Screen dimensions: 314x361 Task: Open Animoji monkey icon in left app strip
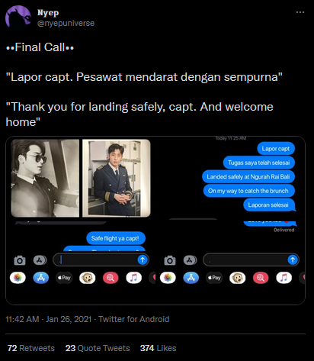(87, 278)
